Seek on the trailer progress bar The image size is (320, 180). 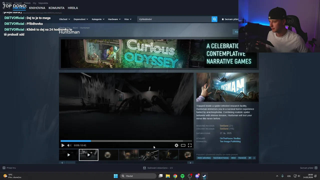126,141
